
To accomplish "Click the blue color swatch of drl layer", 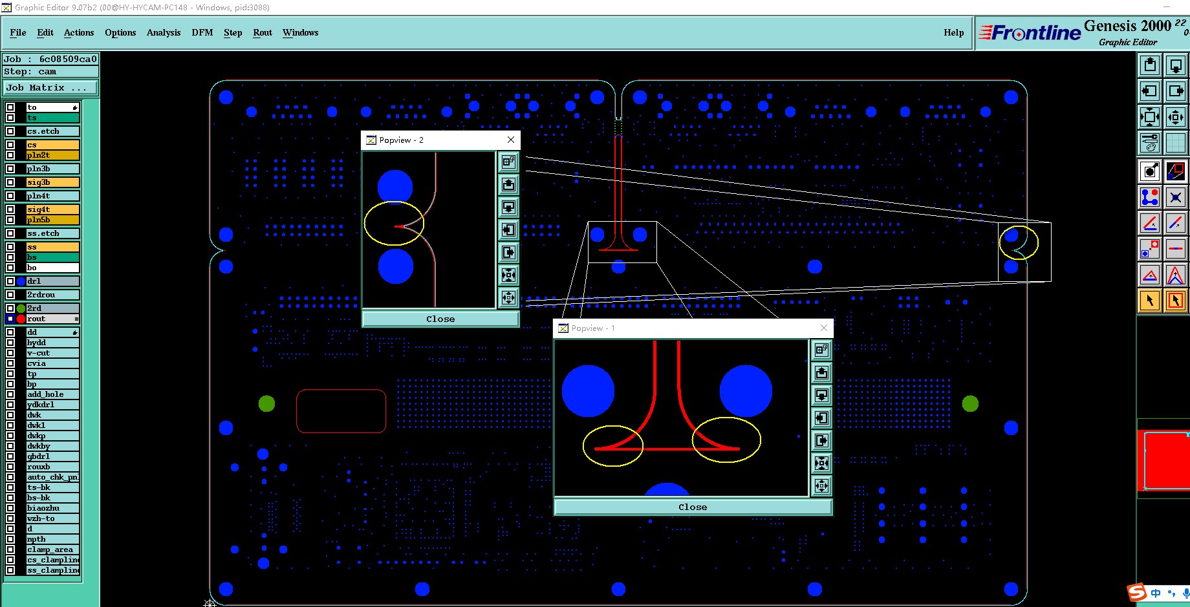I will (21, 281).
